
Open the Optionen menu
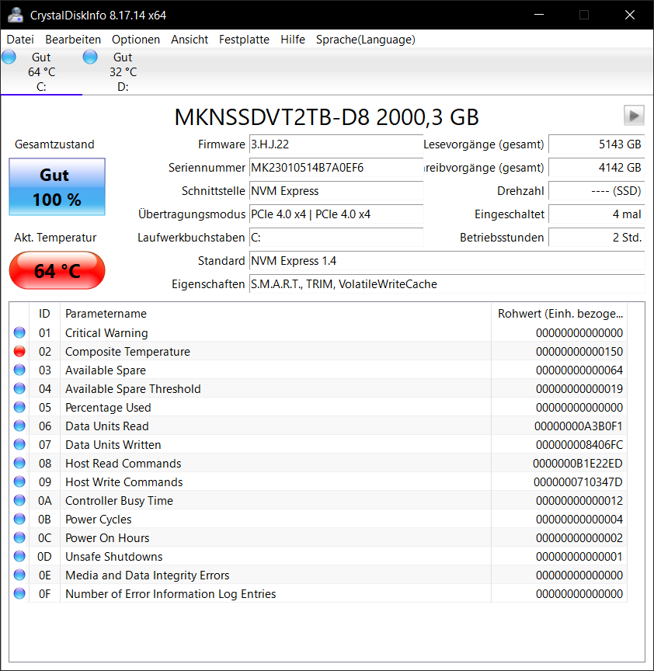pos(136,39)
